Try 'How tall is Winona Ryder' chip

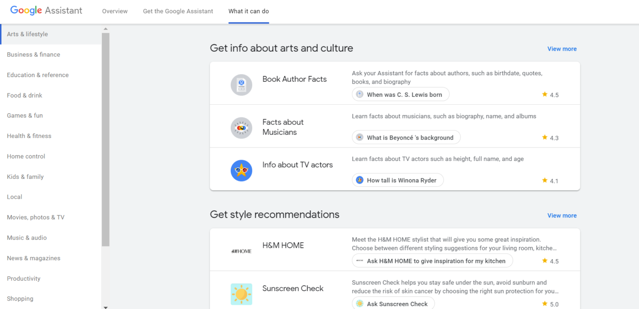397,180
